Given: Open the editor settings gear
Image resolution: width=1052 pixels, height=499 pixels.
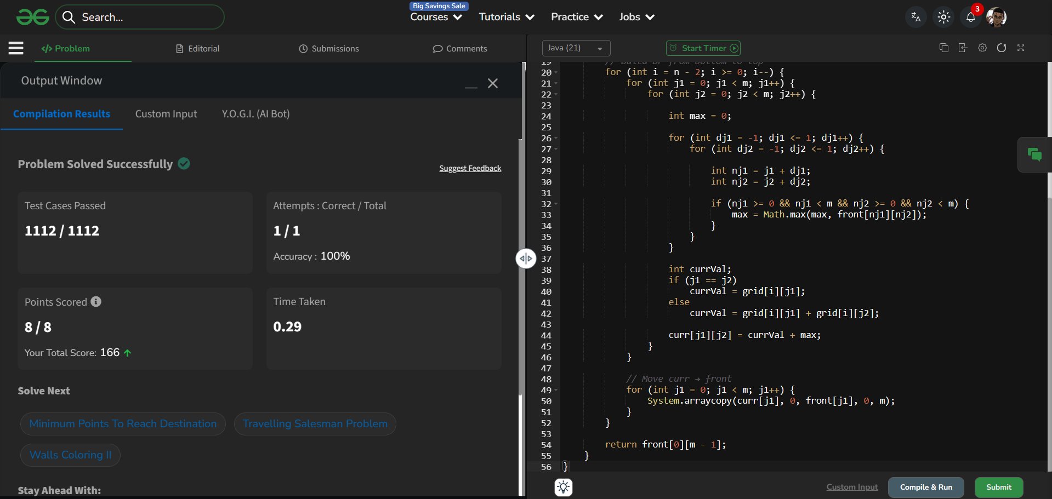Looking at the screenshot, I should tap(982, 48).
